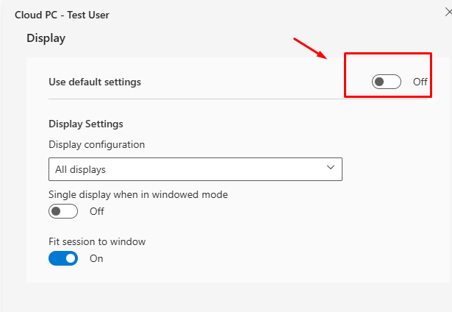Click the 'Fit session to window' label

pyautogui.click(x=97, y=241)
